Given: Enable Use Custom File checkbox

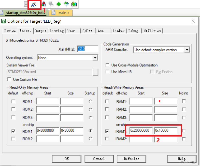Looking at the screenshot, I should pos(9,79).
